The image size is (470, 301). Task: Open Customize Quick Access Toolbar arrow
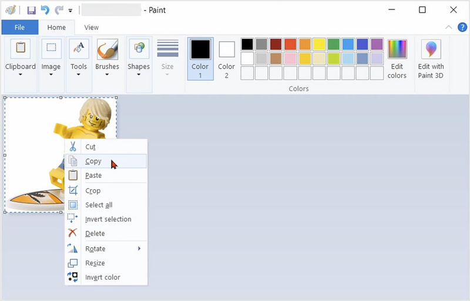70,11
